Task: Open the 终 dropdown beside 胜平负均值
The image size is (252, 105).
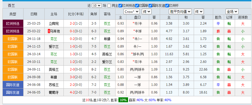Action: (x=199, y=11)
